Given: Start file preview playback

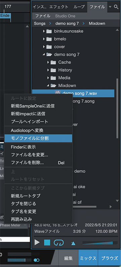Looking at the screenshot, I should point(37,242).
